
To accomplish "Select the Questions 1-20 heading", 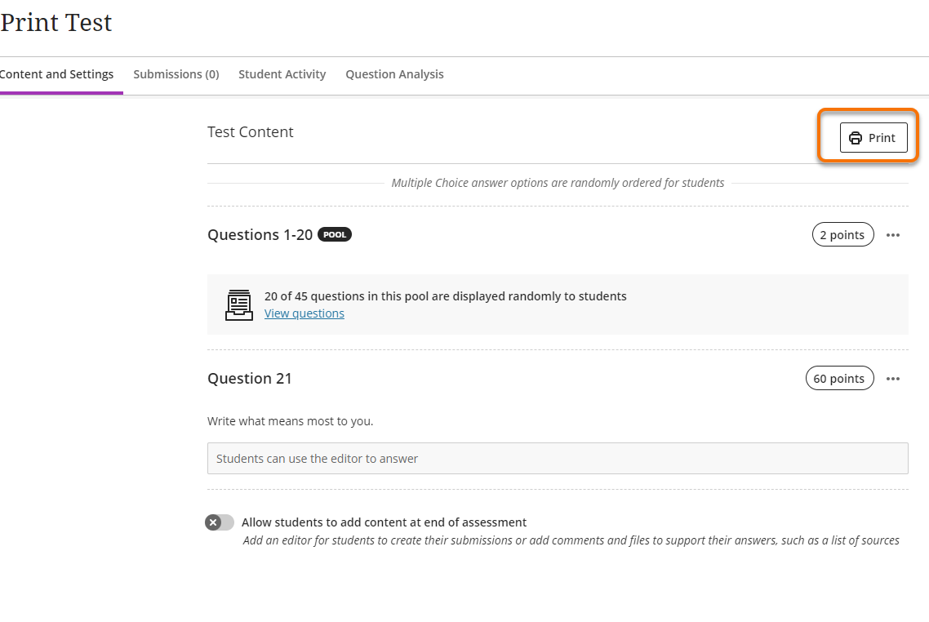I will coord(260,235).
